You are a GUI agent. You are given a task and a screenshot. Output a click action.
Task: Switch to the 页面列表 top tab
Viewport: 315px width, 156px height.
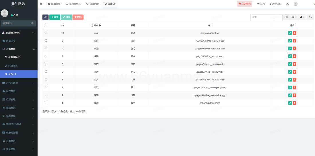pyautogui.click(x=92, y=4)
